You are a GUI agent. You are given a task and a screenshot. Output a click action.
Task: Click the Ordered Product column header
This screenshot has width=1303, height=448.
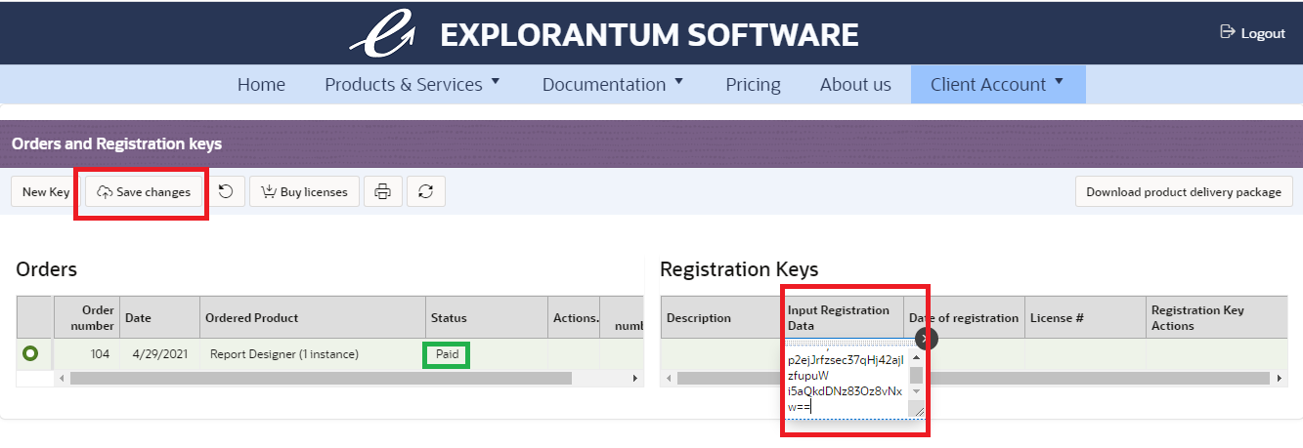(312, 317)
